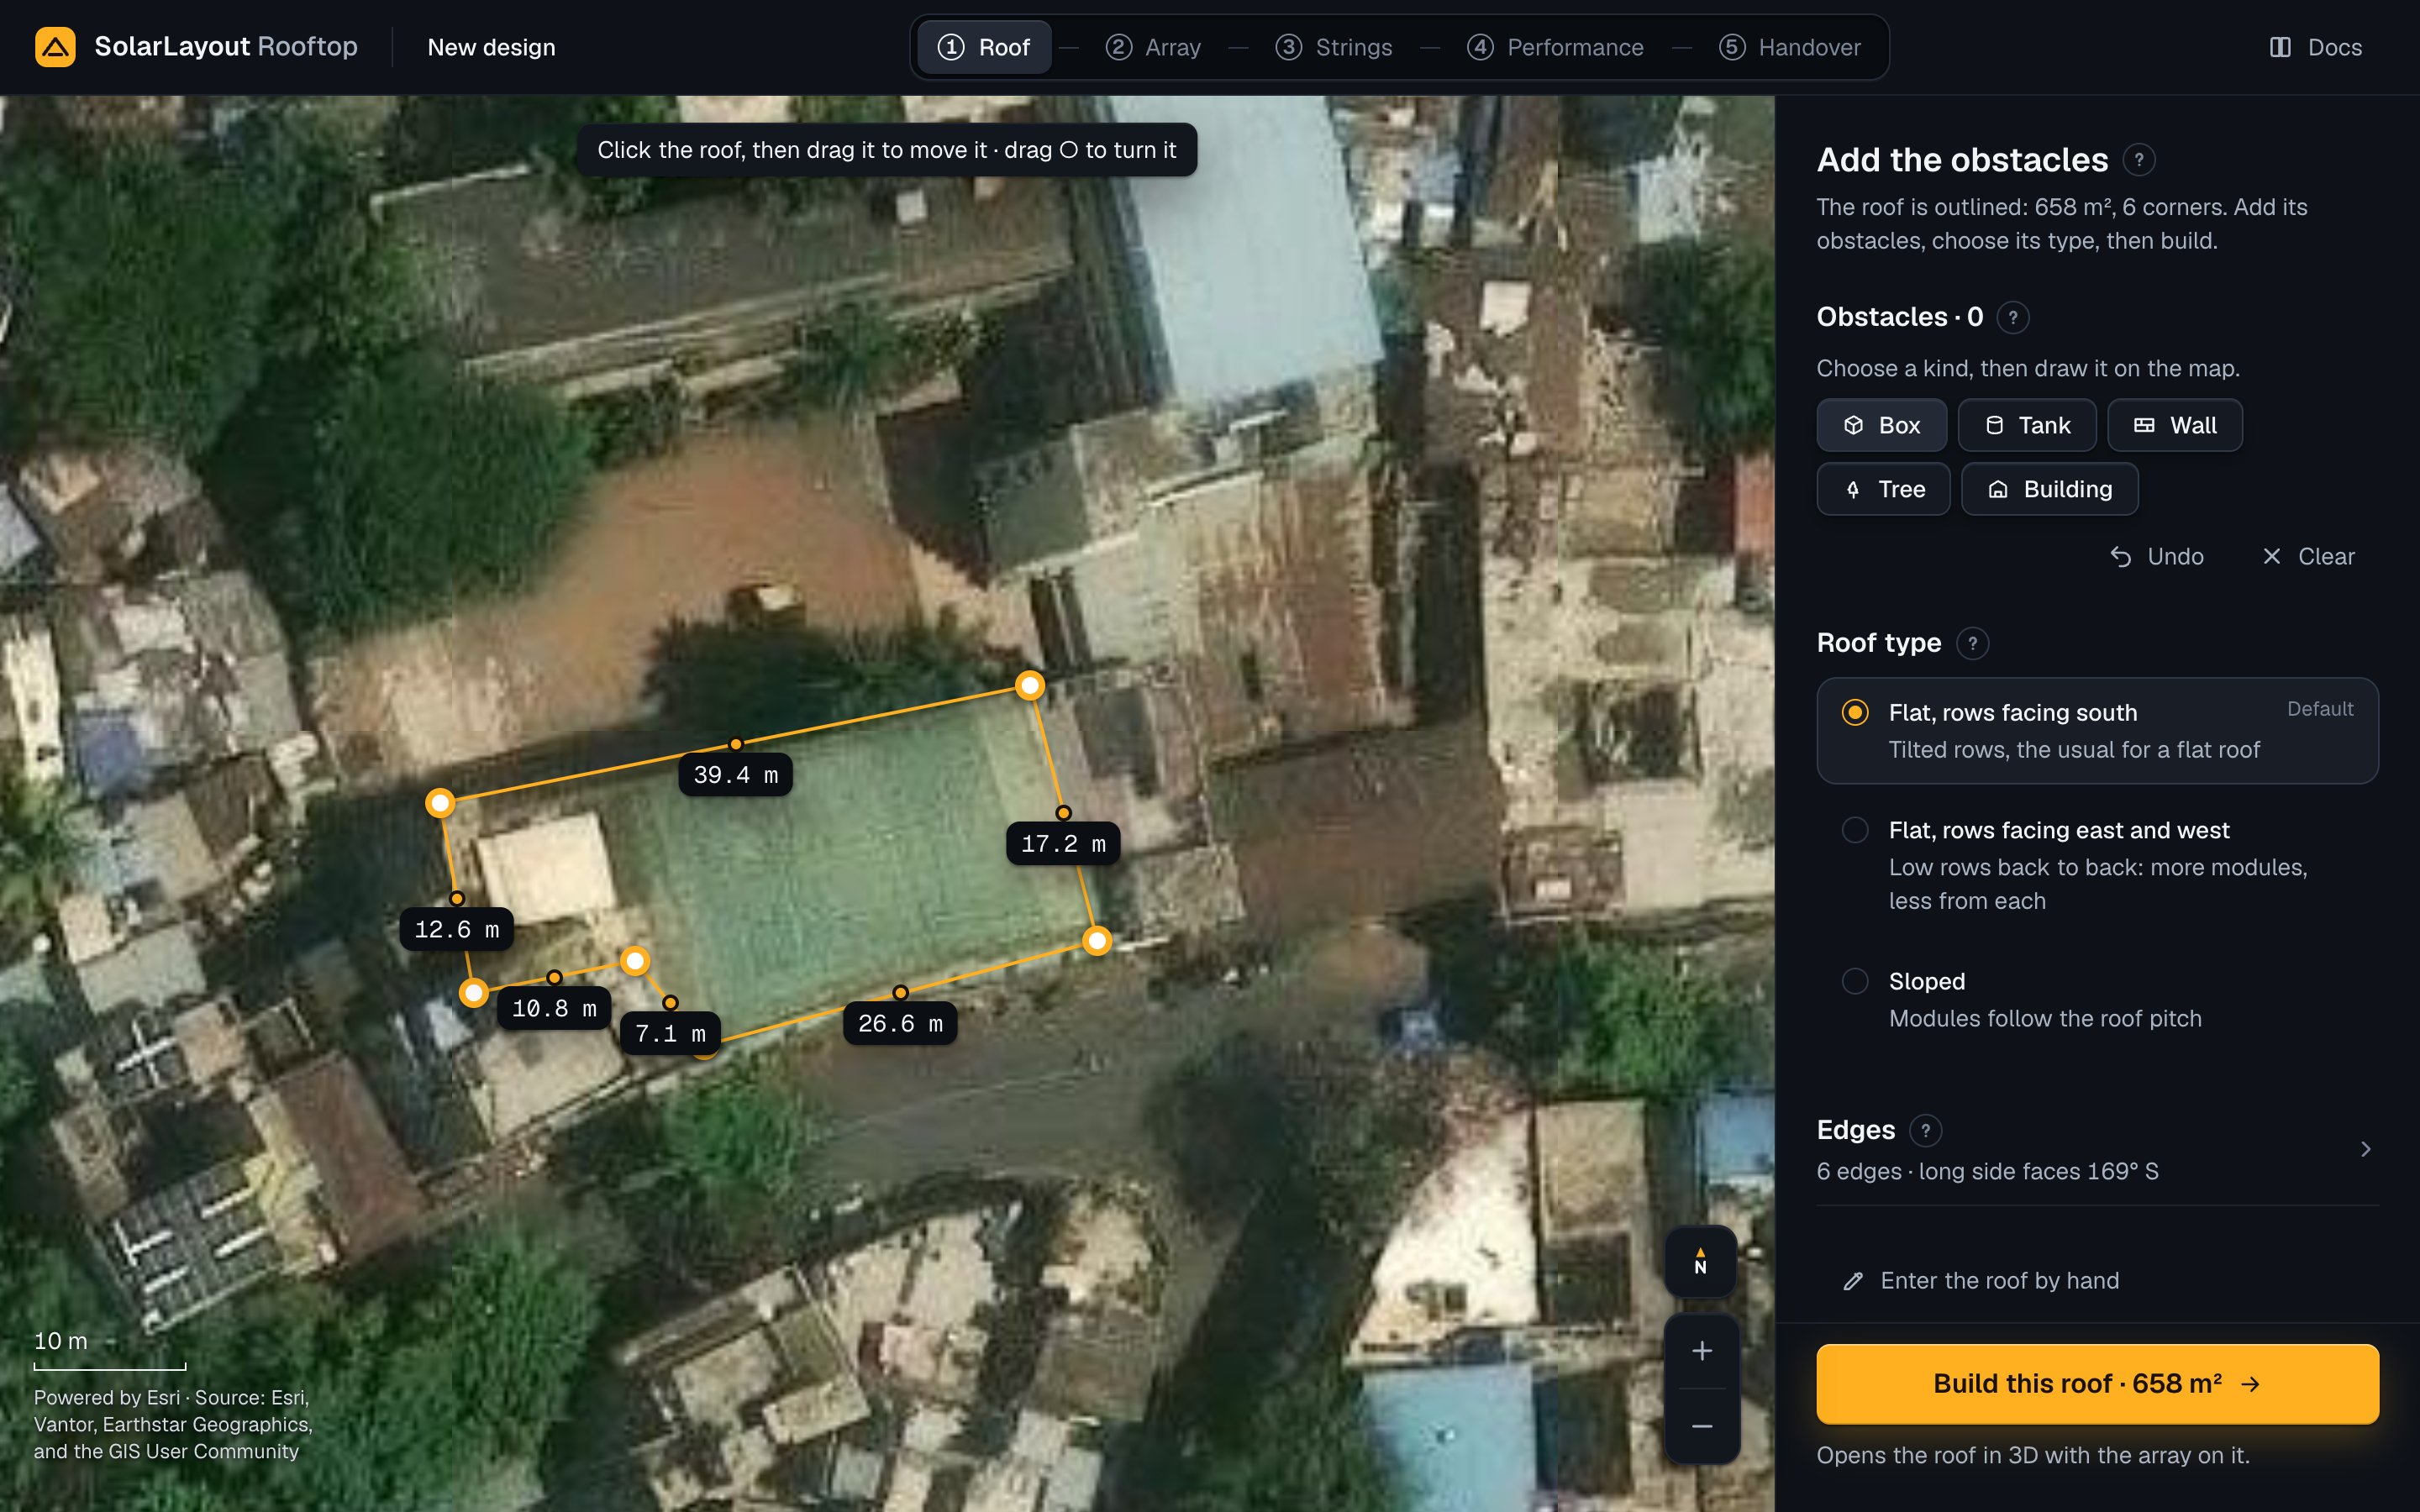The width and height of the screenshot is (2420, 1512).
Task: Click the New design title
Action: point(491,47)
